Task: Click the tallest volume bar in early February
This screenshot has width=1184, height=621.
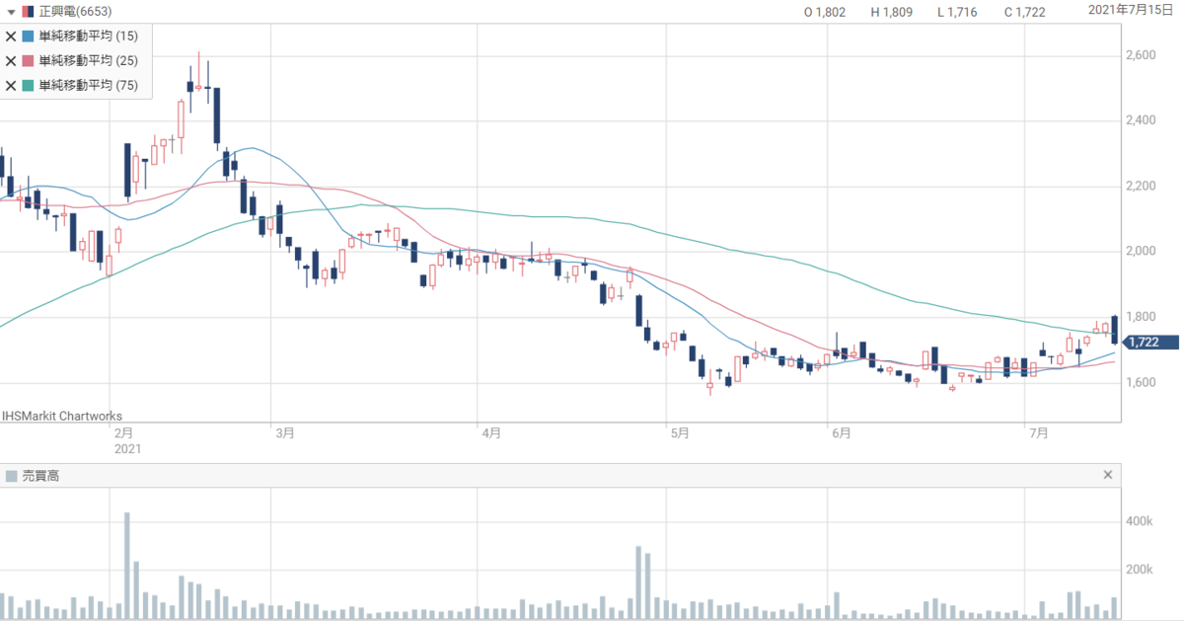Action: click(x=127, y=566)
